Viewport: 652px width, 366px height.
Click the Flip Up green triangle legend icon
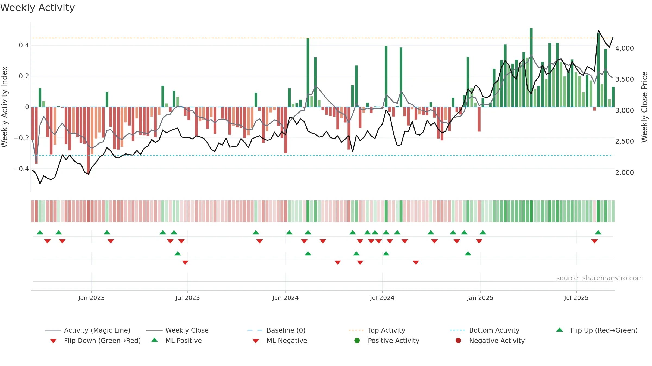point(560,330)
